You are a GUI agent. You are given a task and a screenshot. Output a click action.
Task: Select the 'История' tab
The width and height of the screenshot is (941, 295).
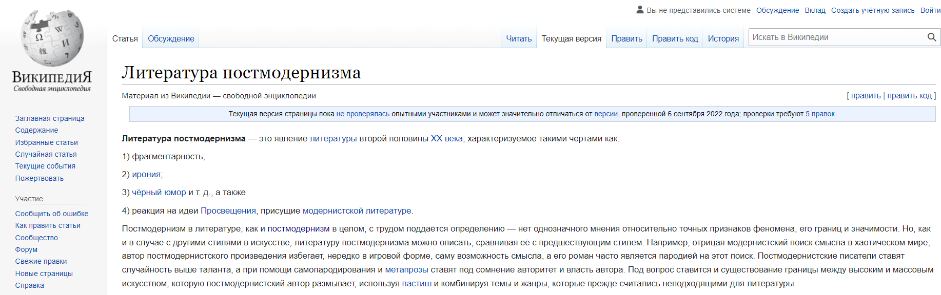pyautogui.click(x=723, y=39)
